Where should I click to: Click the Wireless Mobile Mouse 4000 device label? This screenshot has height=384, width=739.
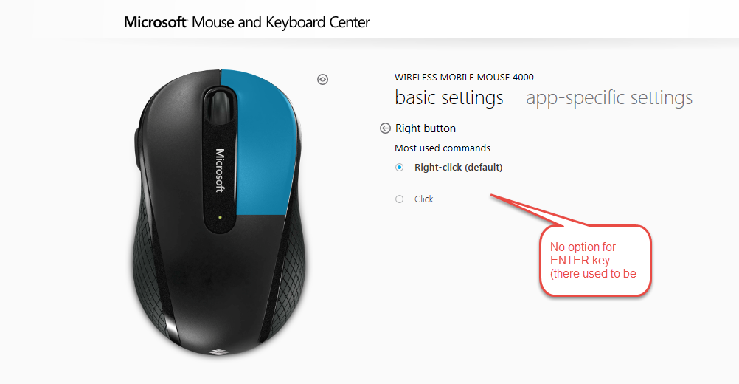[x=464, y=78]
